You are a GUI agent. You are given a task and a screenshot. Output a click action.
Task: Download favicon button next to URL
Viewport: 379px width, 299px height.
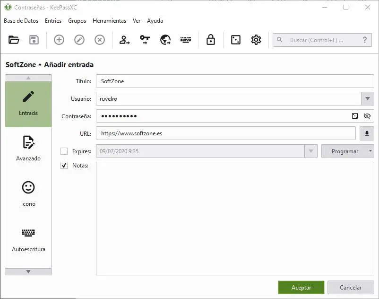point(367,133)
